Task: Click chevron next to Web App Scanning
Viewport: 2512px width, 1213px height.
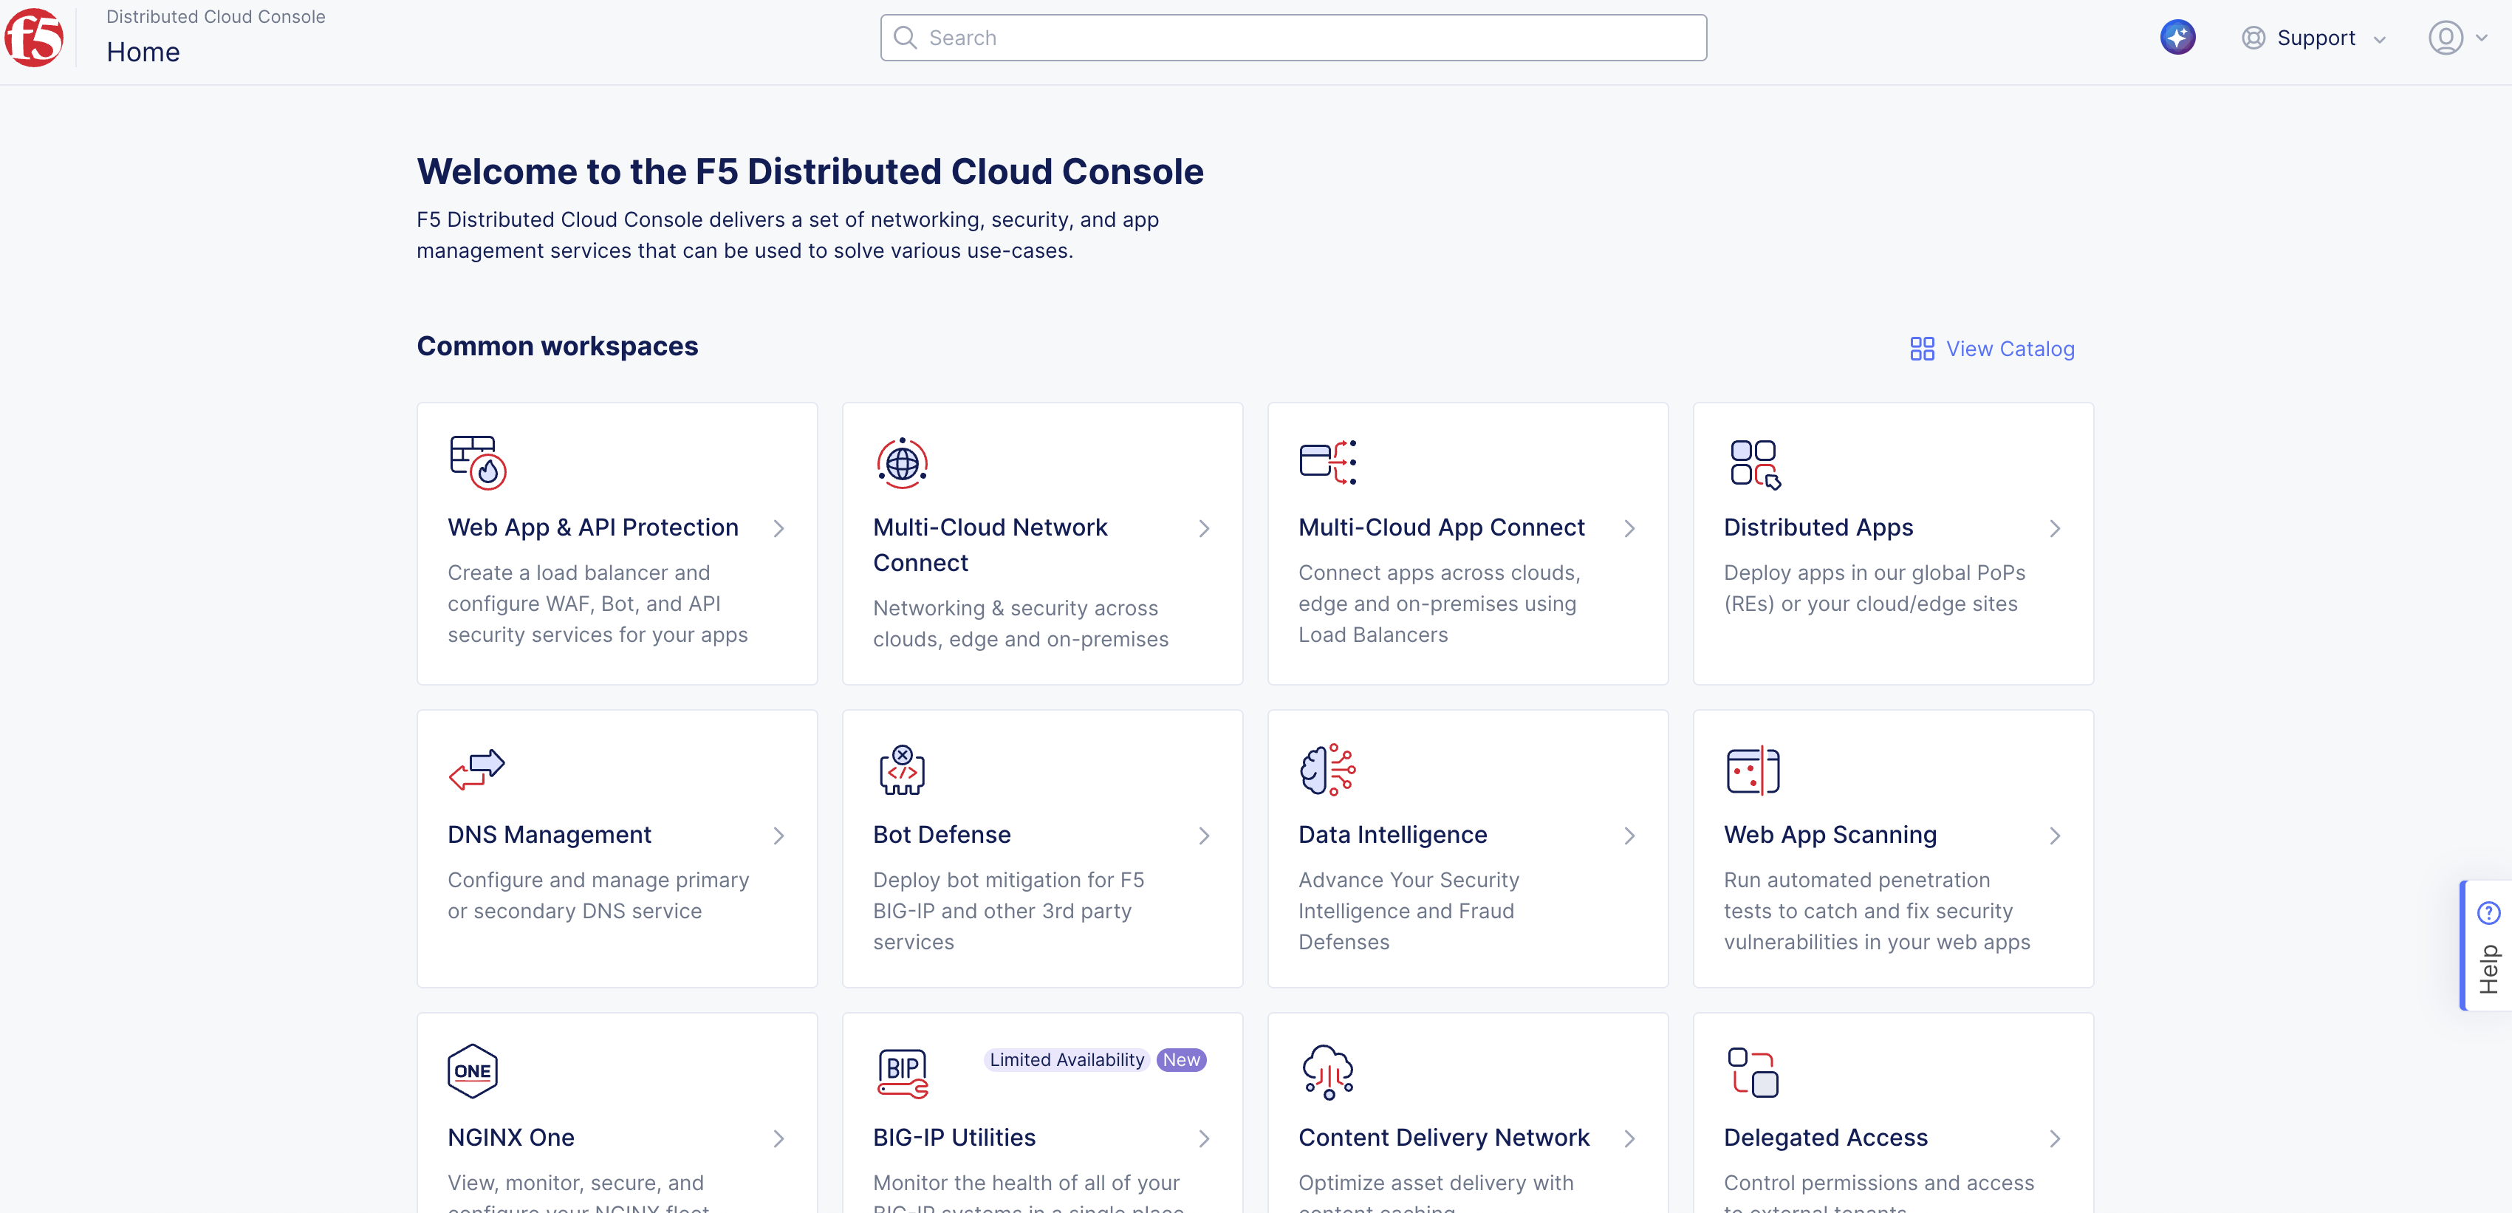Action: [x=2055, y=836]
